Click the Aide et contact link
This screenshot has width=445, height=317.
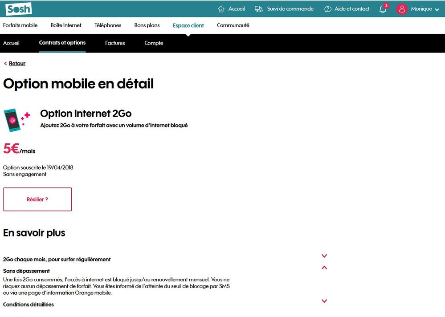point(352,9)
